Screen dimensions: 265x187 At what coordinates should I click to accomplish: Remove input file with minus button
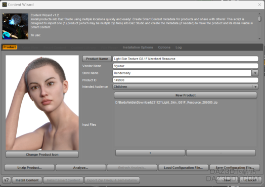coord(221,153)
